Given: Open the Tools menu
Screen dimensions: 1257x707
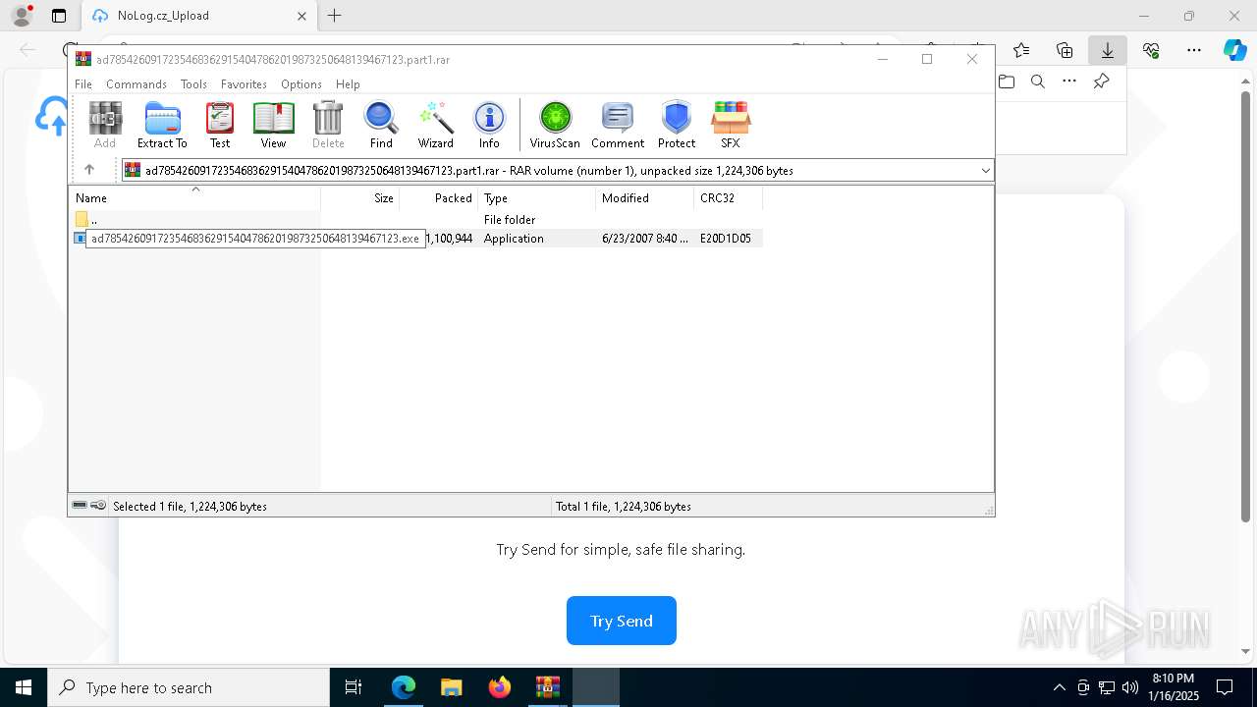Looking at the screenshot, I should tap(193, 84).
